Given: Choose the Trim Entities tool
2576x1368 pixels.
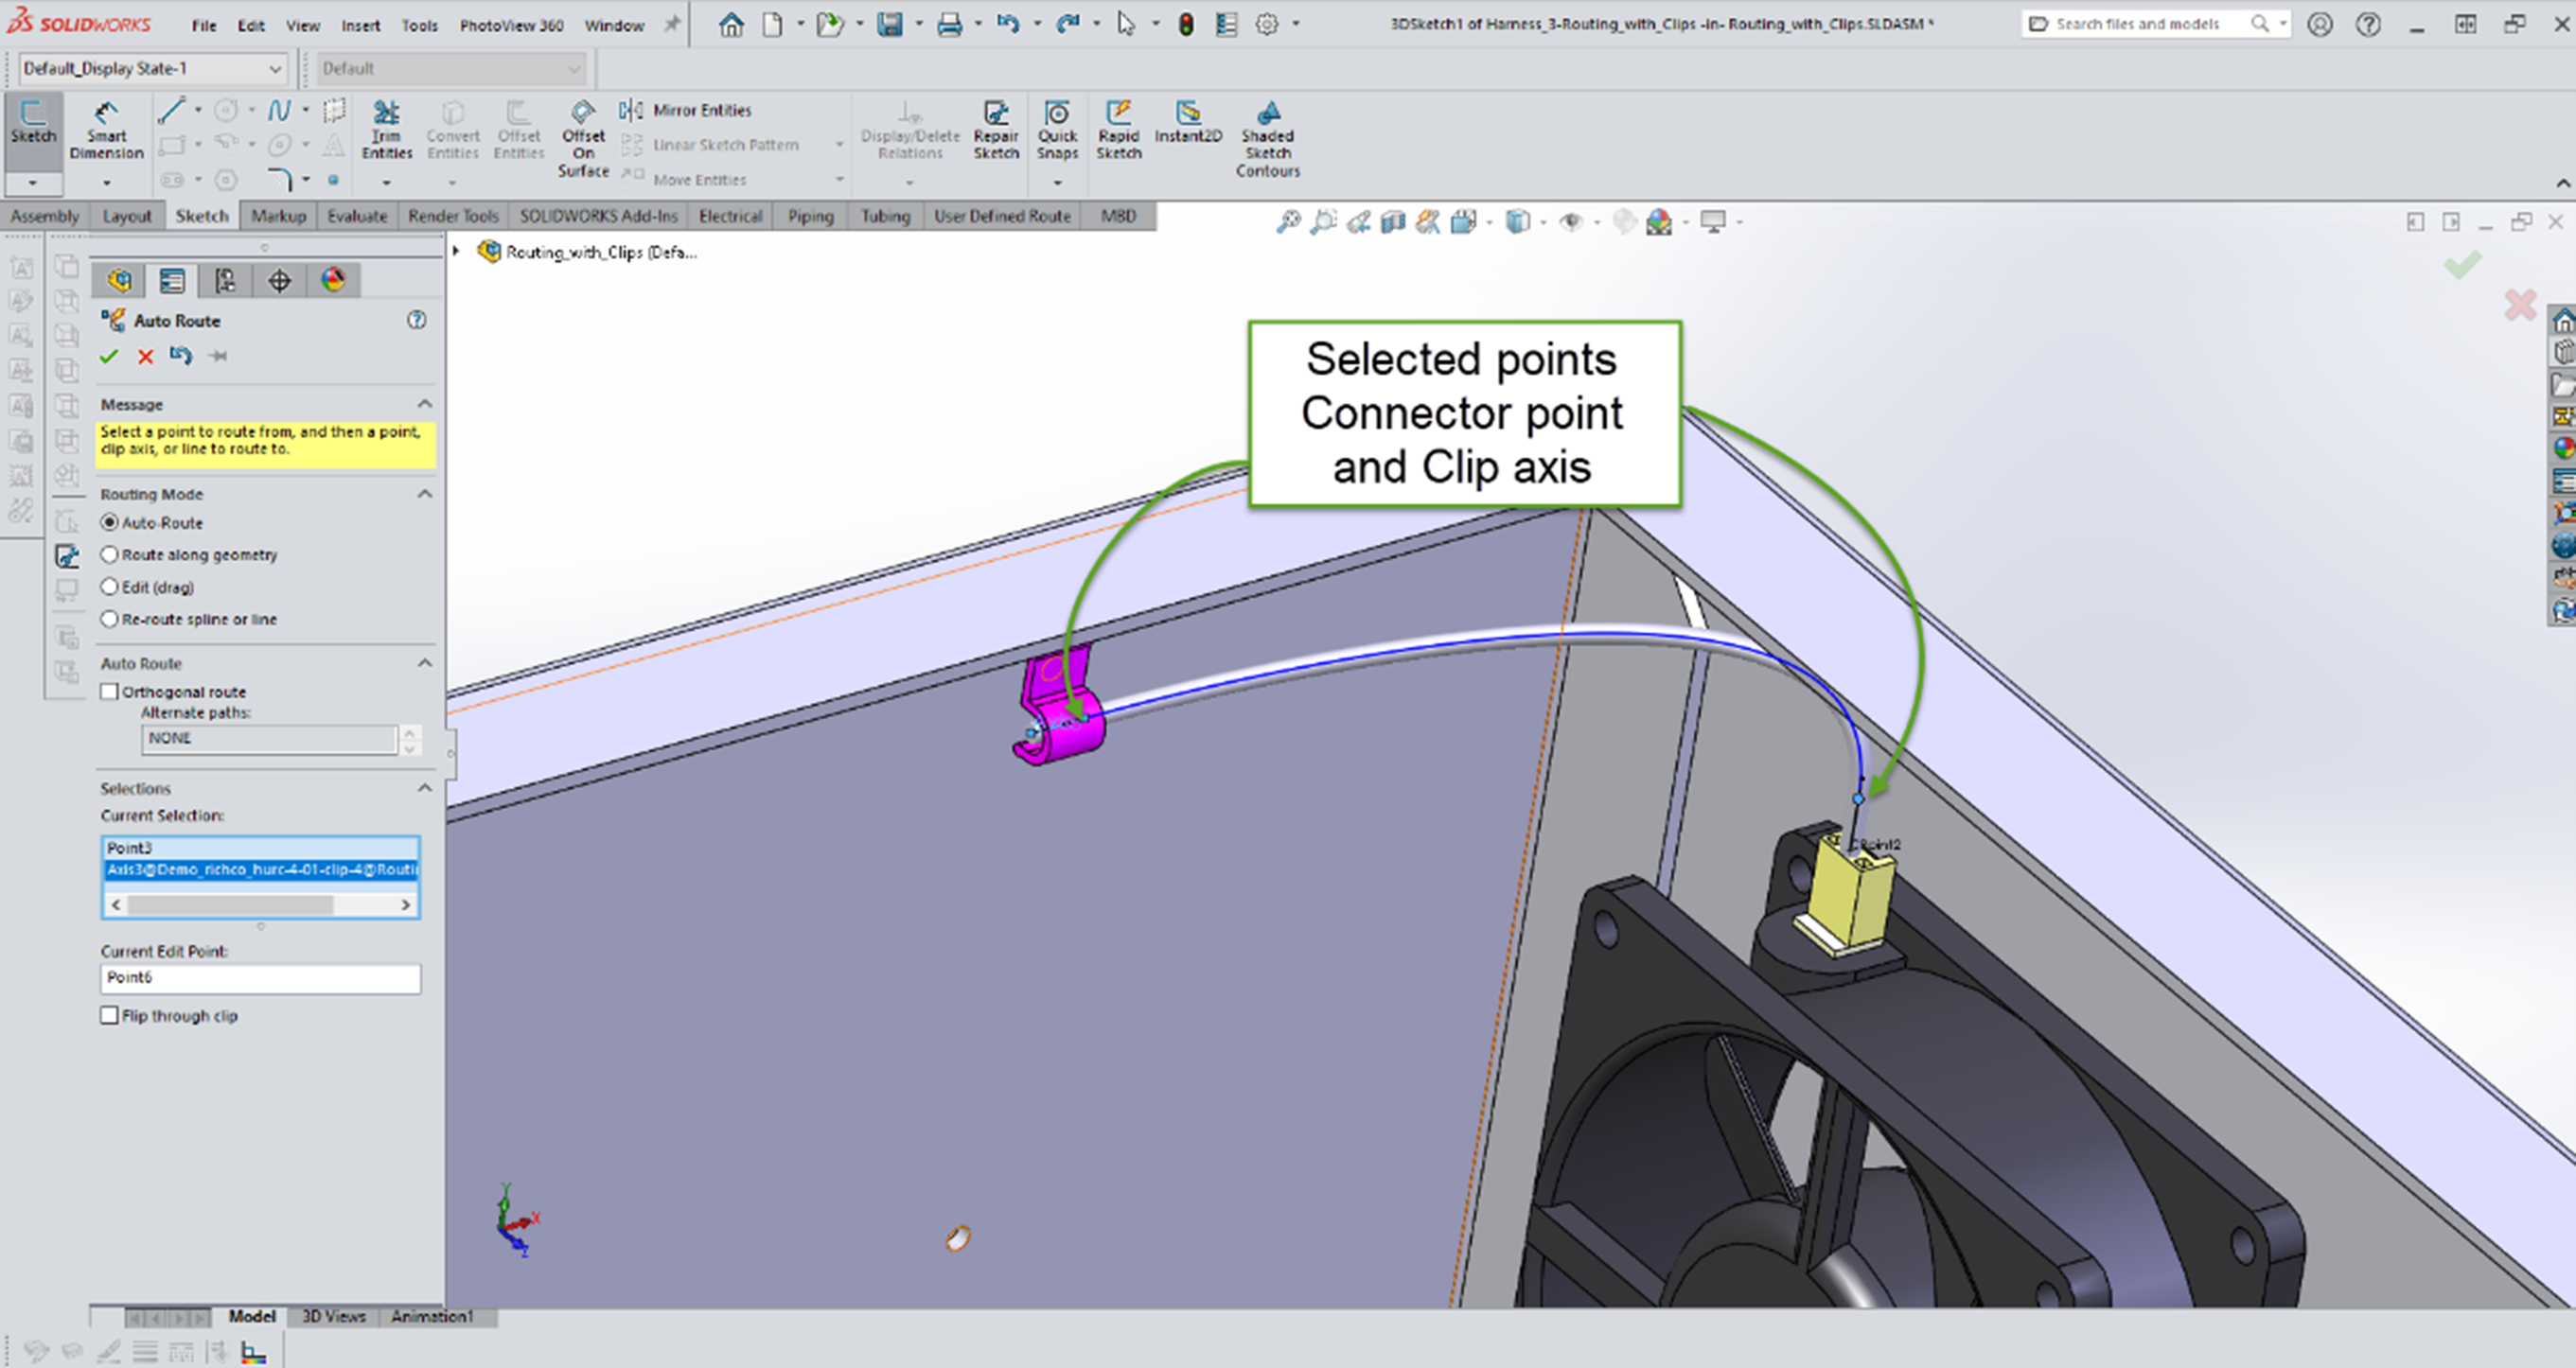Looking at the screenshot, I should pos(386,130).
